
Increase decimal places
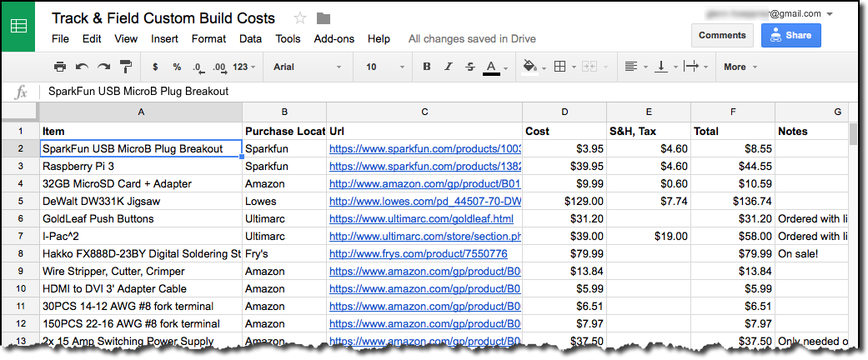coord(219,67)
